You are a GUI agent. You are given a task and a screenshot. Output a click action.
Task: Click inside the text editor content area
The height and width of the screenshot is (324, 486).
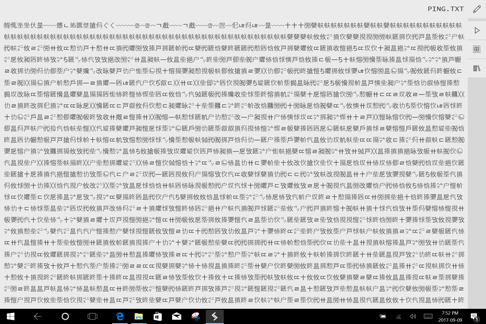click(x=234, y=163)
